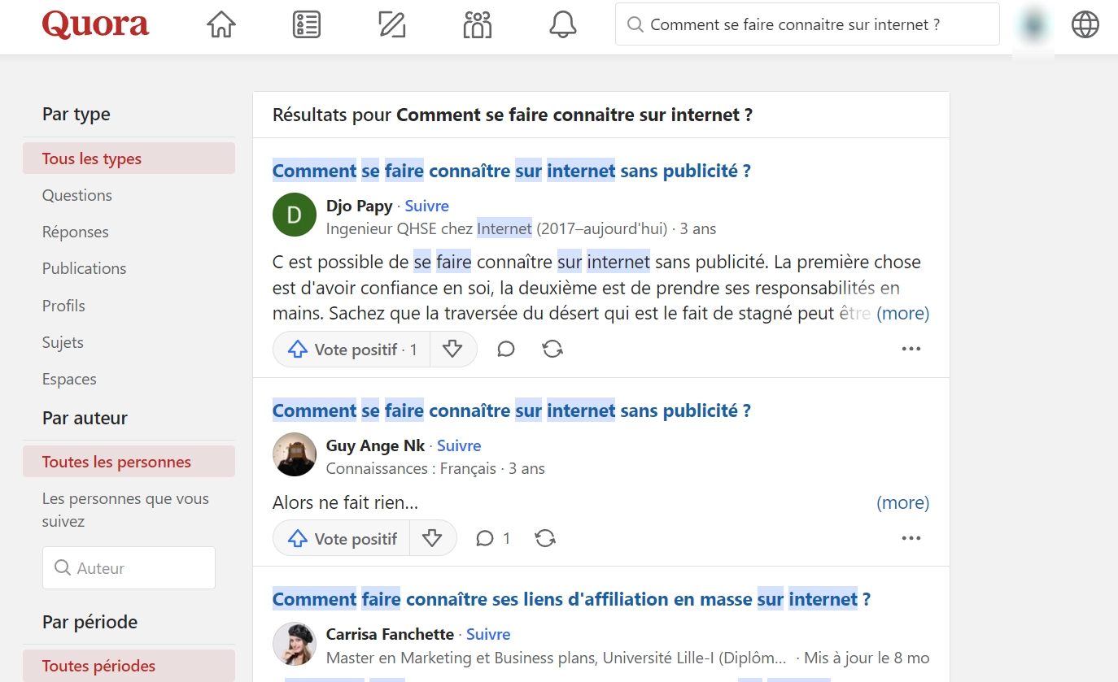Screen dimensions: 1118x682
Task: Click the Auteur search field
Action: click(129, 568)
